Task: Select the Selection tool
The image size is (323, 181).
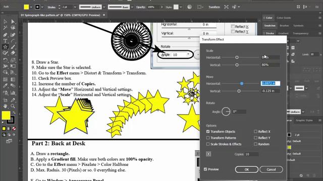Action: [5, 22]
